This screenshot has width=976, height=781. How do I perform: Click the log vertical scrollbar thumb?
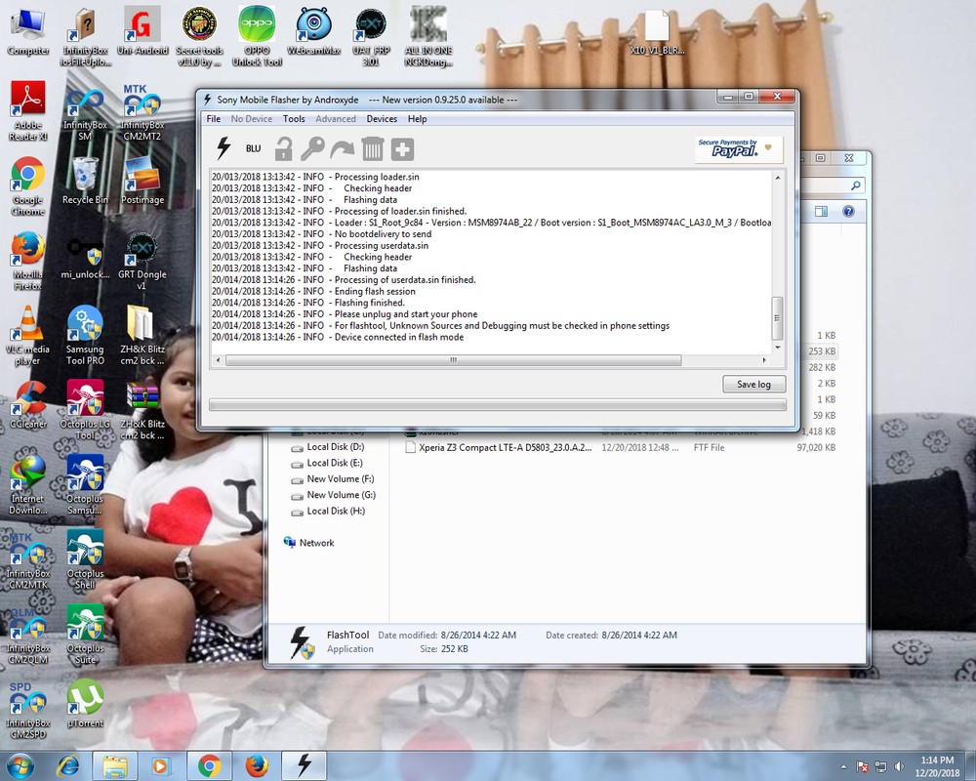pos(778,317)
